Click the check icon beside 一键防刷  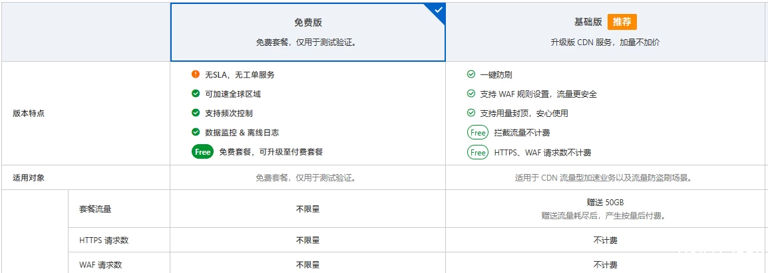[x=471, y=74]
